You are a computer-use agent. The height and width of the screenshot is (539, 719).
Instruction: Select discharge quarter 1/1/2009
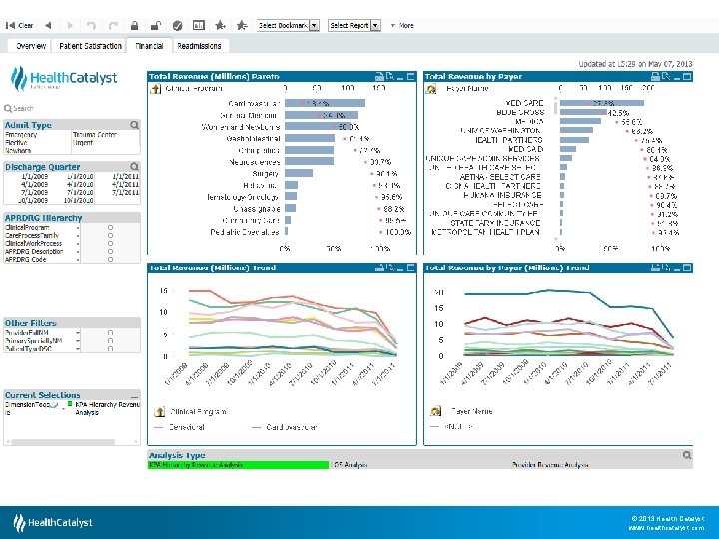[x=34, y=176]
